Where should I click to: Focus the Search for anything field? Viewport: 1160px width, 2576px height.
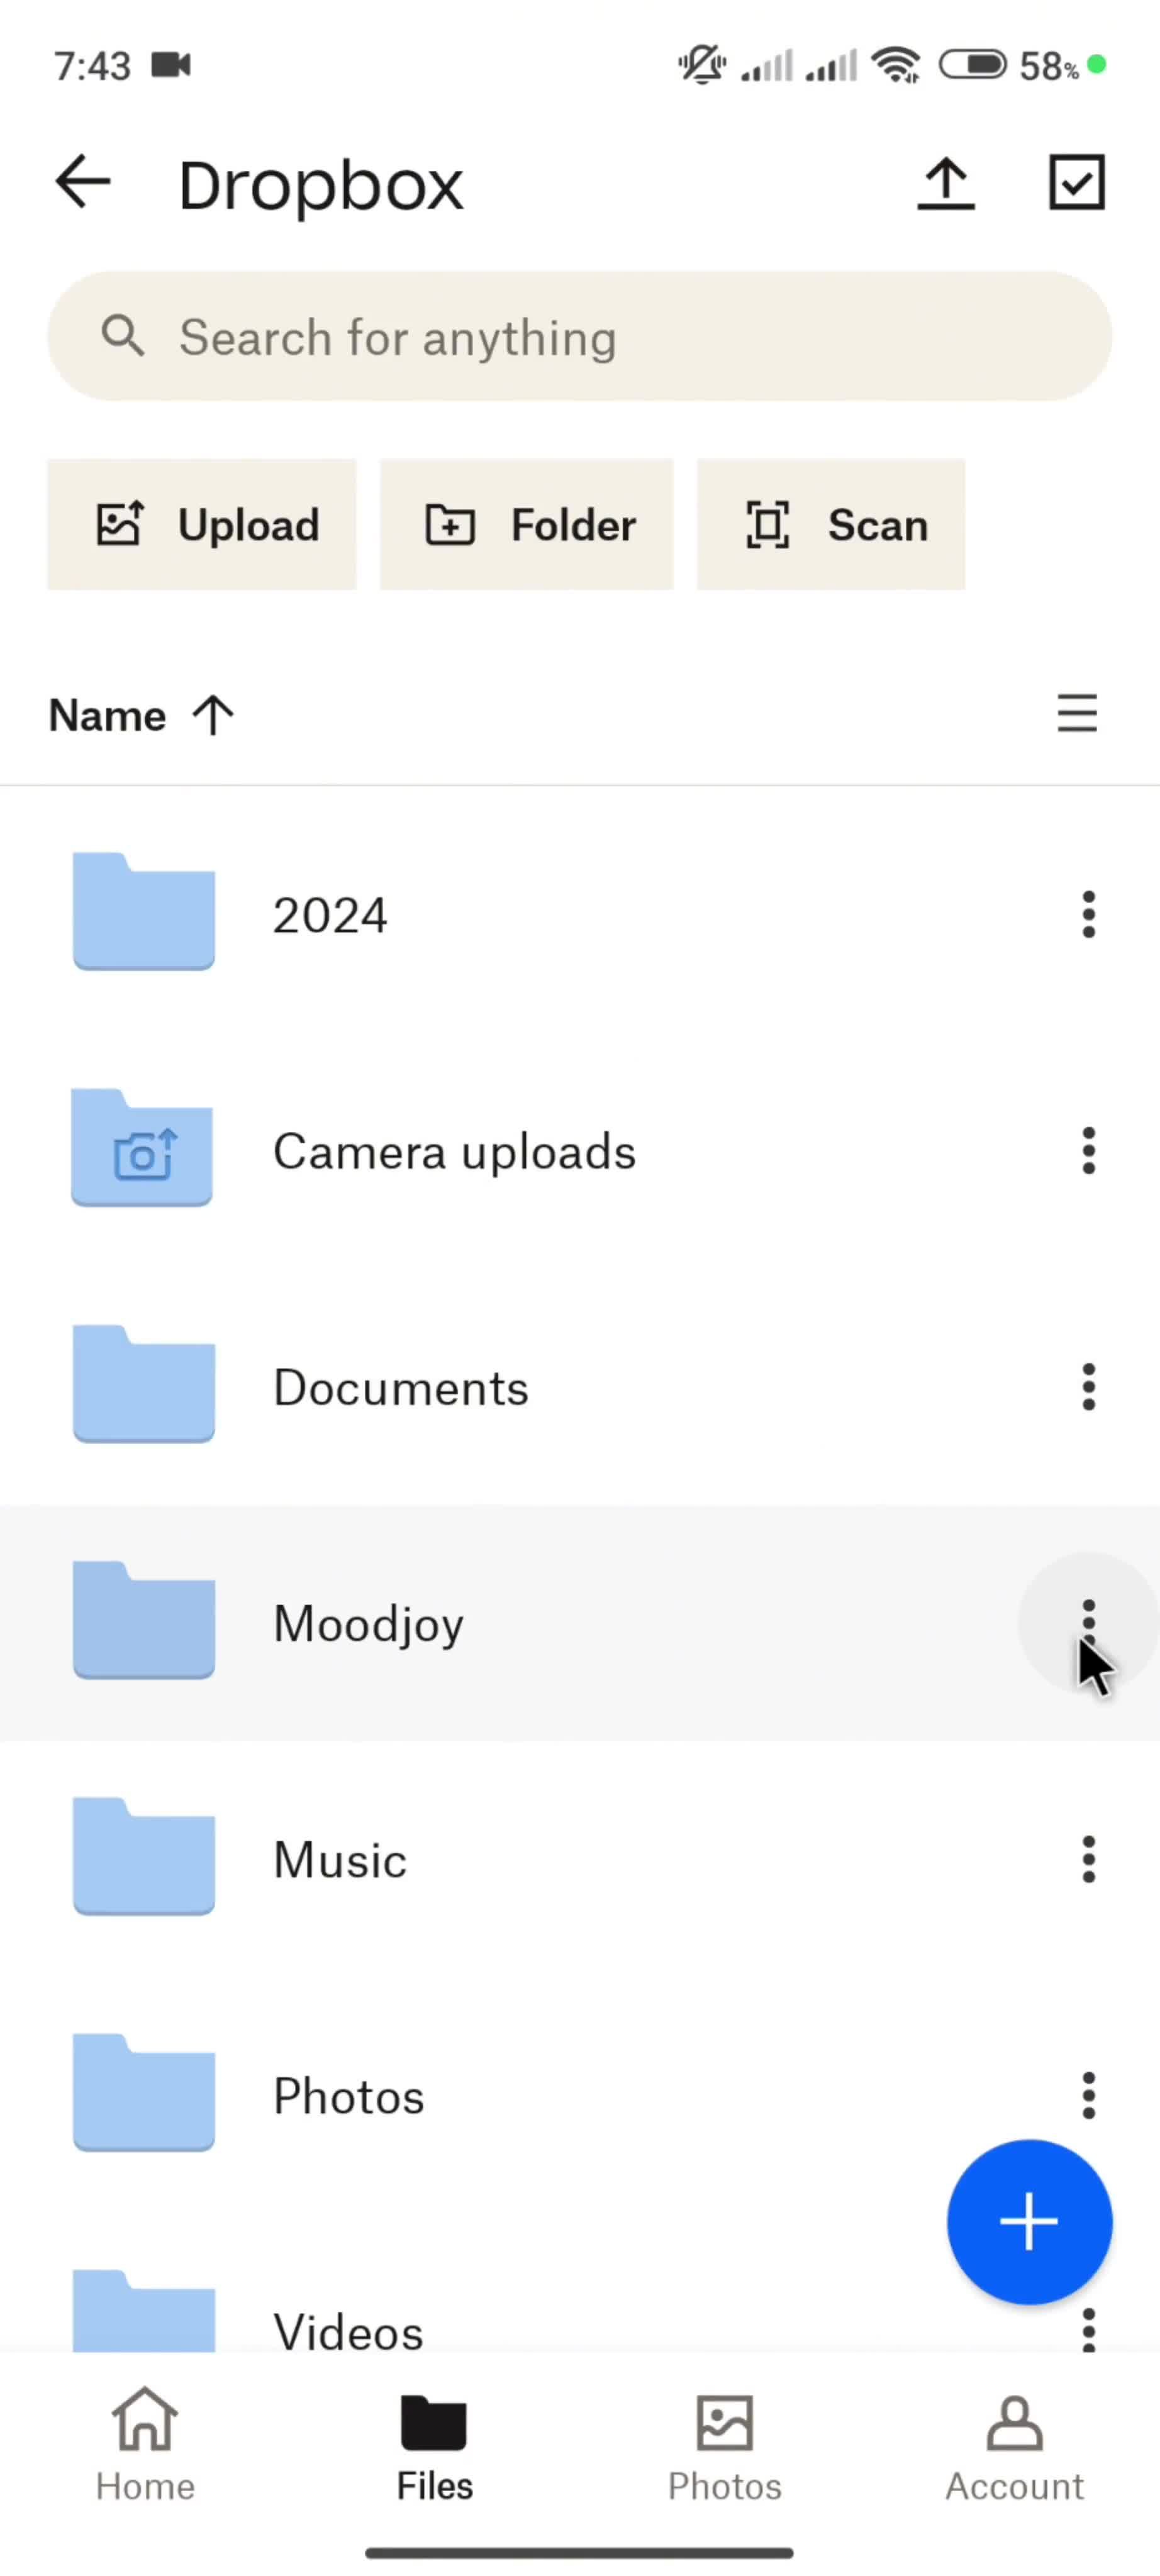[580, 336]
